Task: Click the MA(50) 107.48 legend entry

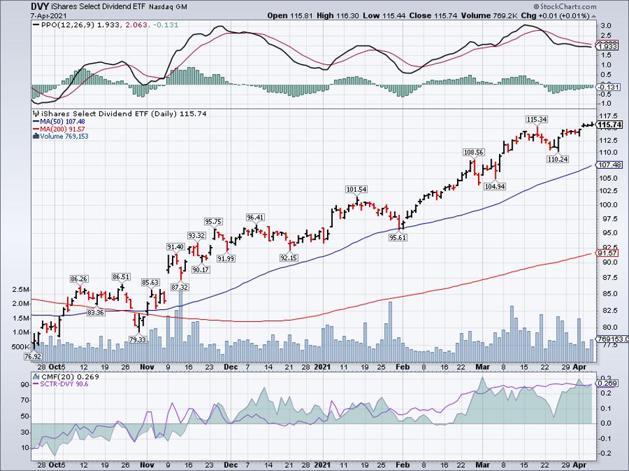Action: pyautogui.click(x=58, y=122)
